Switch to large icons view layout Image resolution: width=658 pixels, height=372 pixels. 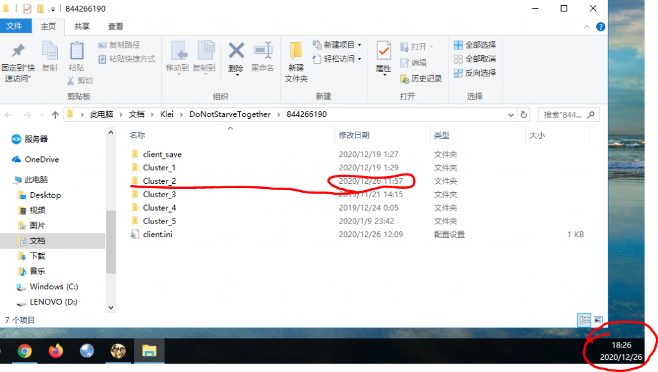point(598,320)
